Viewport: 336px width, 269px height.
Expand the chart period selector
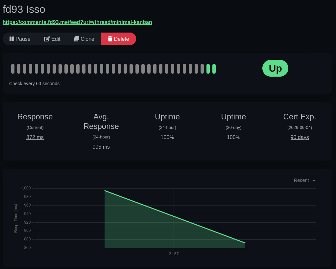[x=304, y=180]
